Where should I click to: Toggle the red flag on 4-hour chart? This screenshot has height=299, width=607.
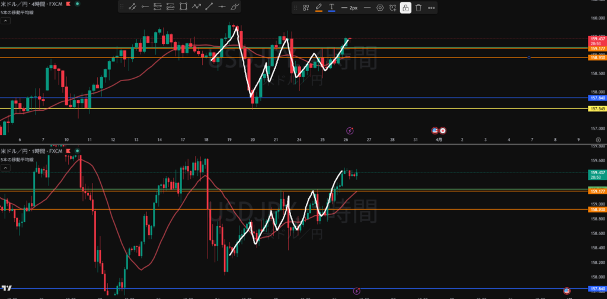click(68, 4)
